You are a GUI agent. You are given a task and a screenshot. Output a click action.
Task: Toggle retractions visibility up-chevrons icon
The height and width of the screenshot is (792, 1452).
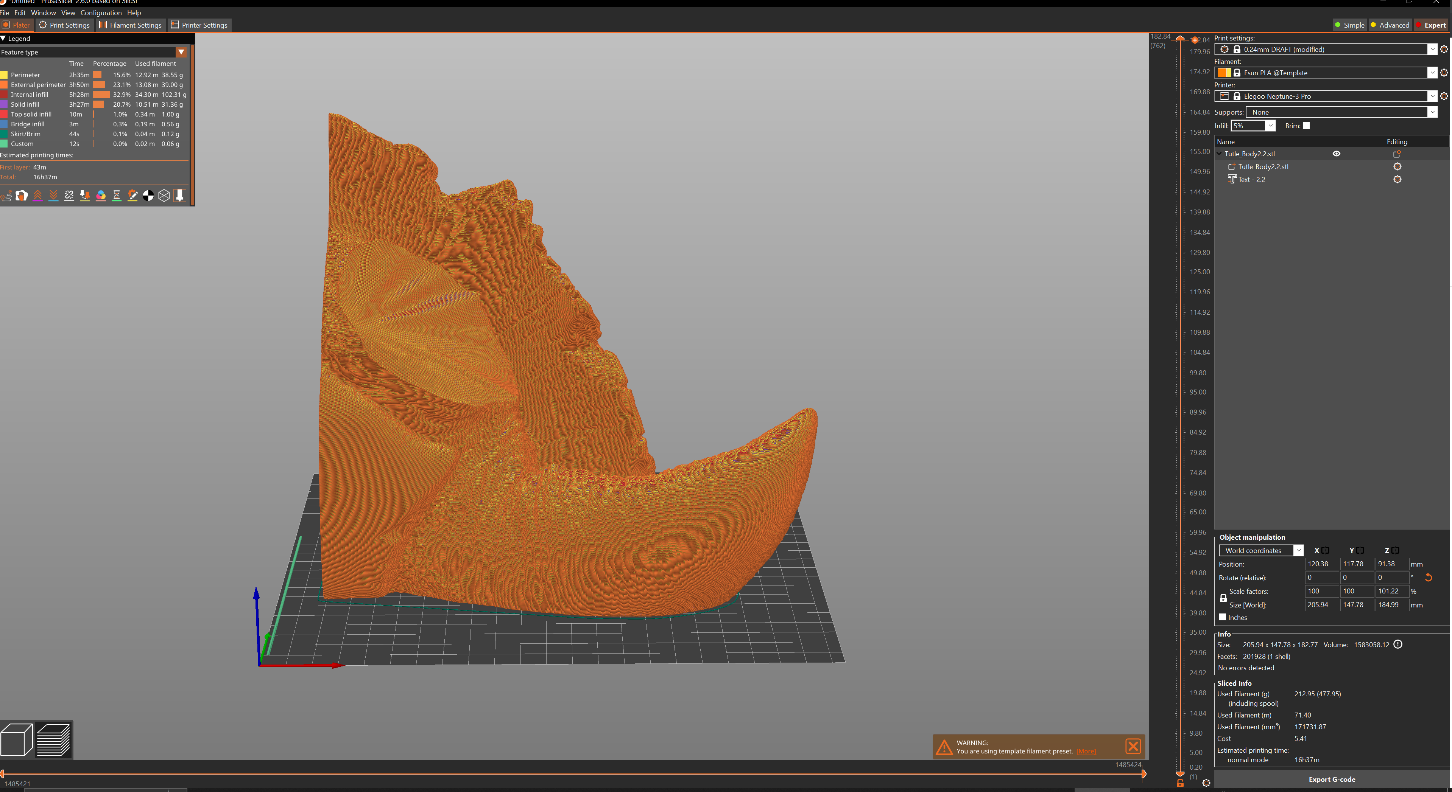(38, 196)
